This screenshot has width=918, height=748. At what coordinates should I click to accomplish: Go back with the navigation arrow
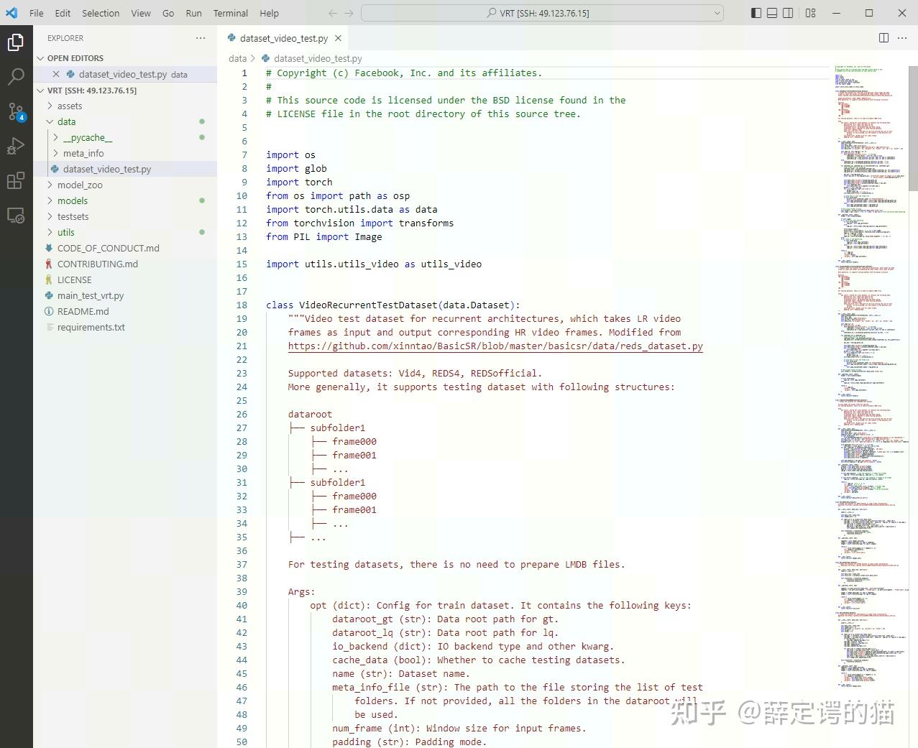[x=333, y=13]
